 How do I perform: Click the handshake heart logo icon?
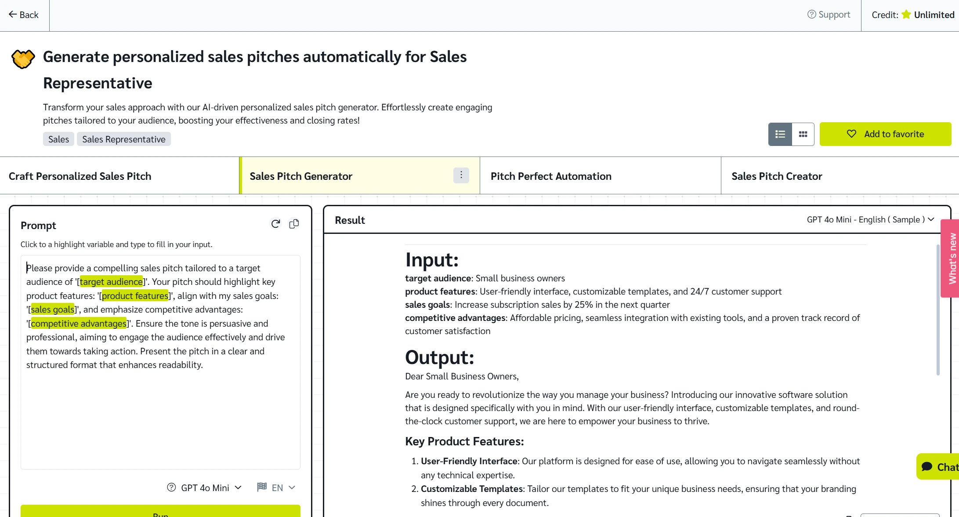(23, 59)
